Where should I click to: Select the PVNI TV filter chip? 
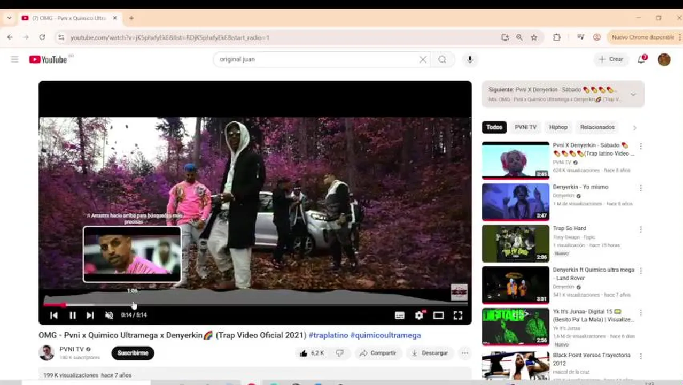(x=525, y=127)
